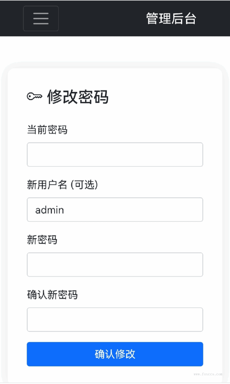
Task: Click center of 确认修改 button text
Action: [x=114, y=354]
